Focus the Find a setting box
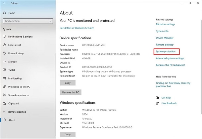Screen dimensions: 202x139 point(28,21)
